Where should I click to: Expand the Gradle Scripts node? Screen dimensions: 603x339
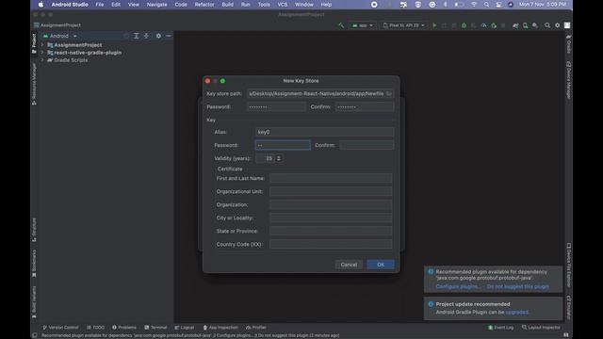pyautogui.click(x=42, y=60)
